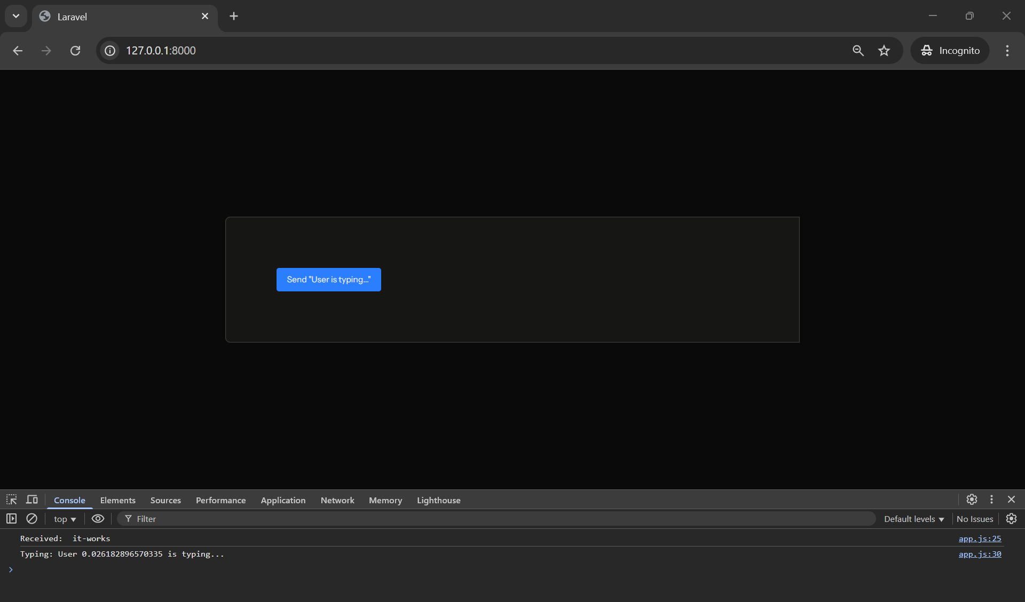Click the live expression eye icon

(x=98, y=519)
